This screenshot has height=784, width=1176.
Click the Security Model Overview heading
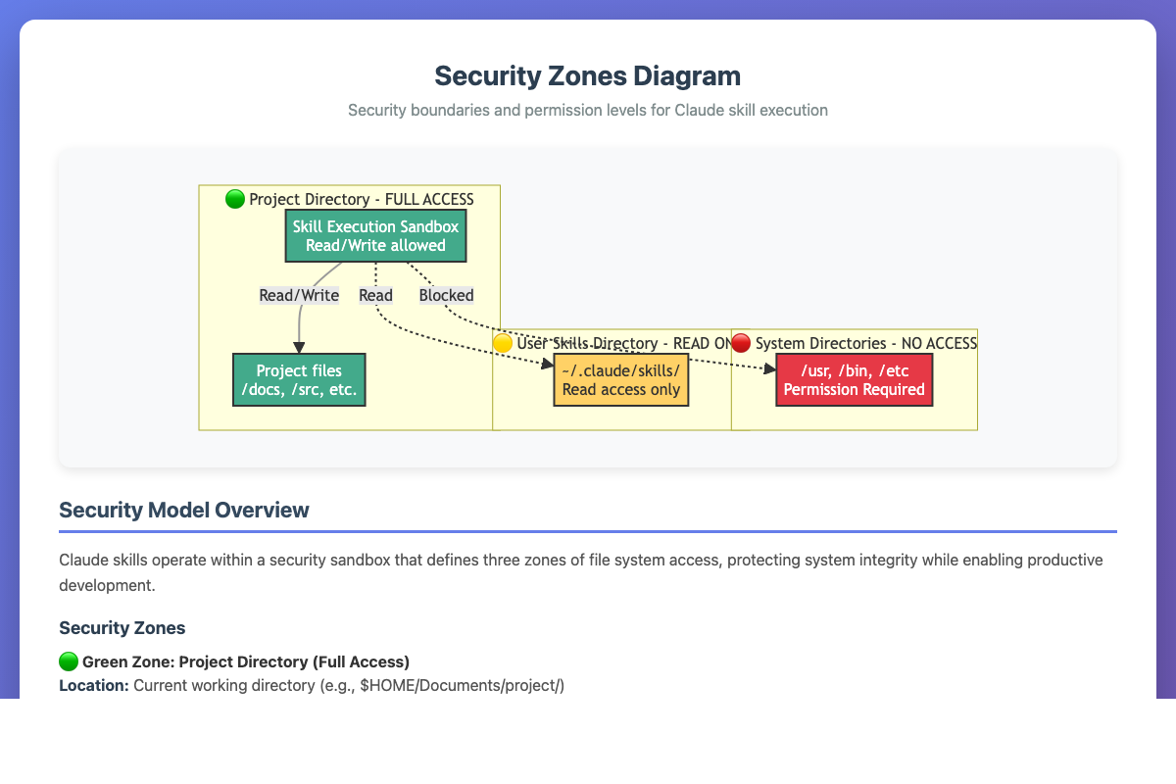coord(184,510)
